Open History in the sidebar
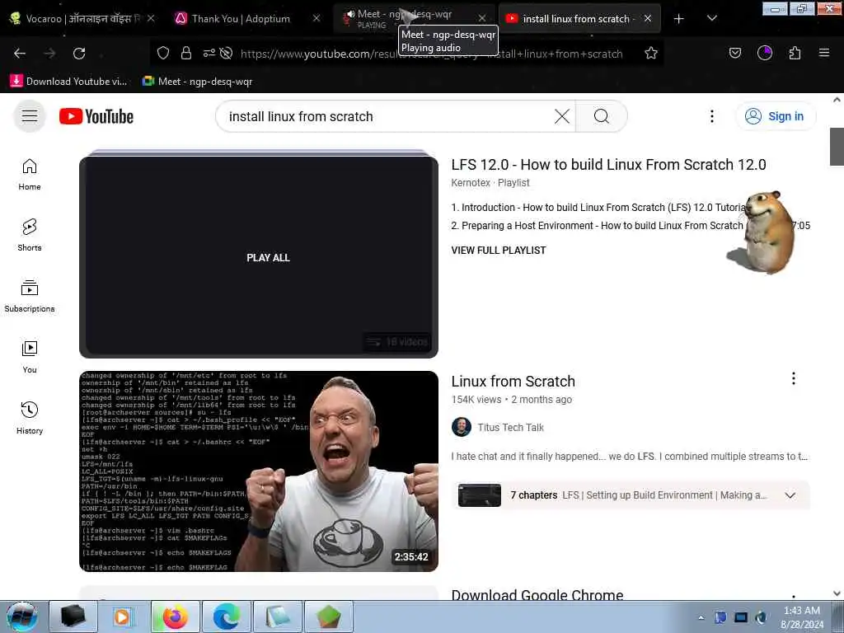This screenshot has width=844, height=633. click(30, 418)
